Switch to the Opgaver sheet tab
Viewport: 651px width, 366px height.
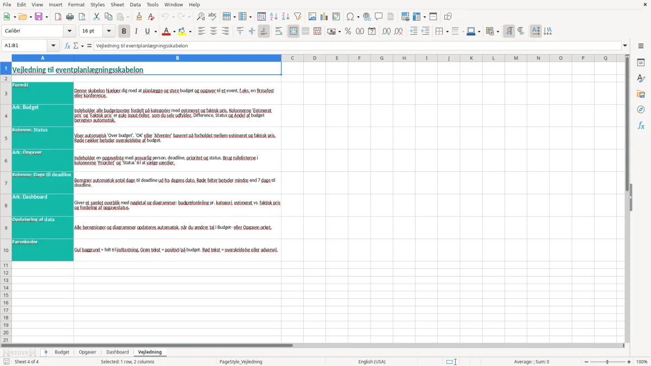pyautogui.click(x=87, y=352)
